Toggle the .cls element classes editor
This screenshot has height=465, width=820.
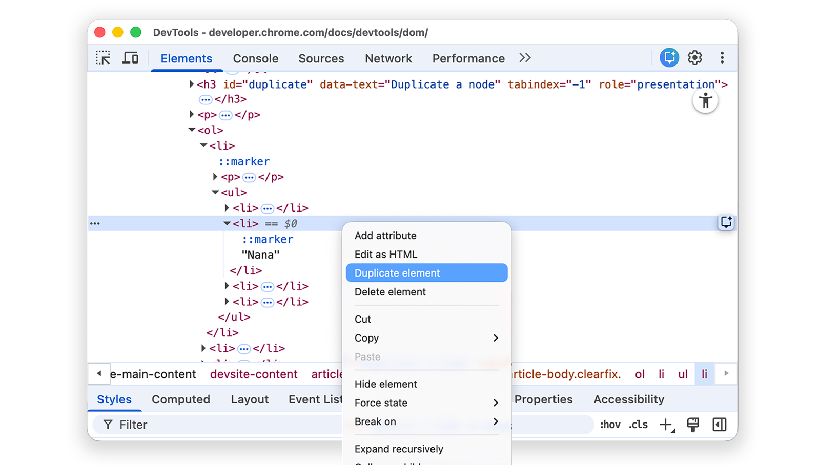[x=638, y=425]
